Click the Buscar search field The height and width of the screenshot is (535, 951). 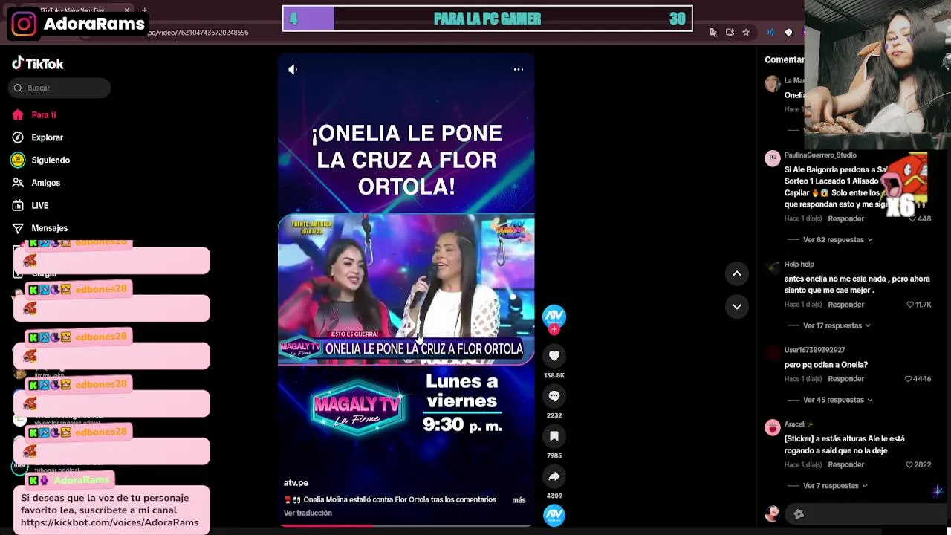click(59, 88)
